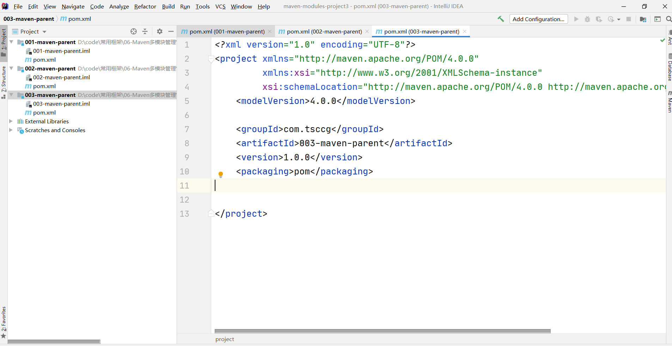Expand External Libraries node

click(x=11, y=121)
